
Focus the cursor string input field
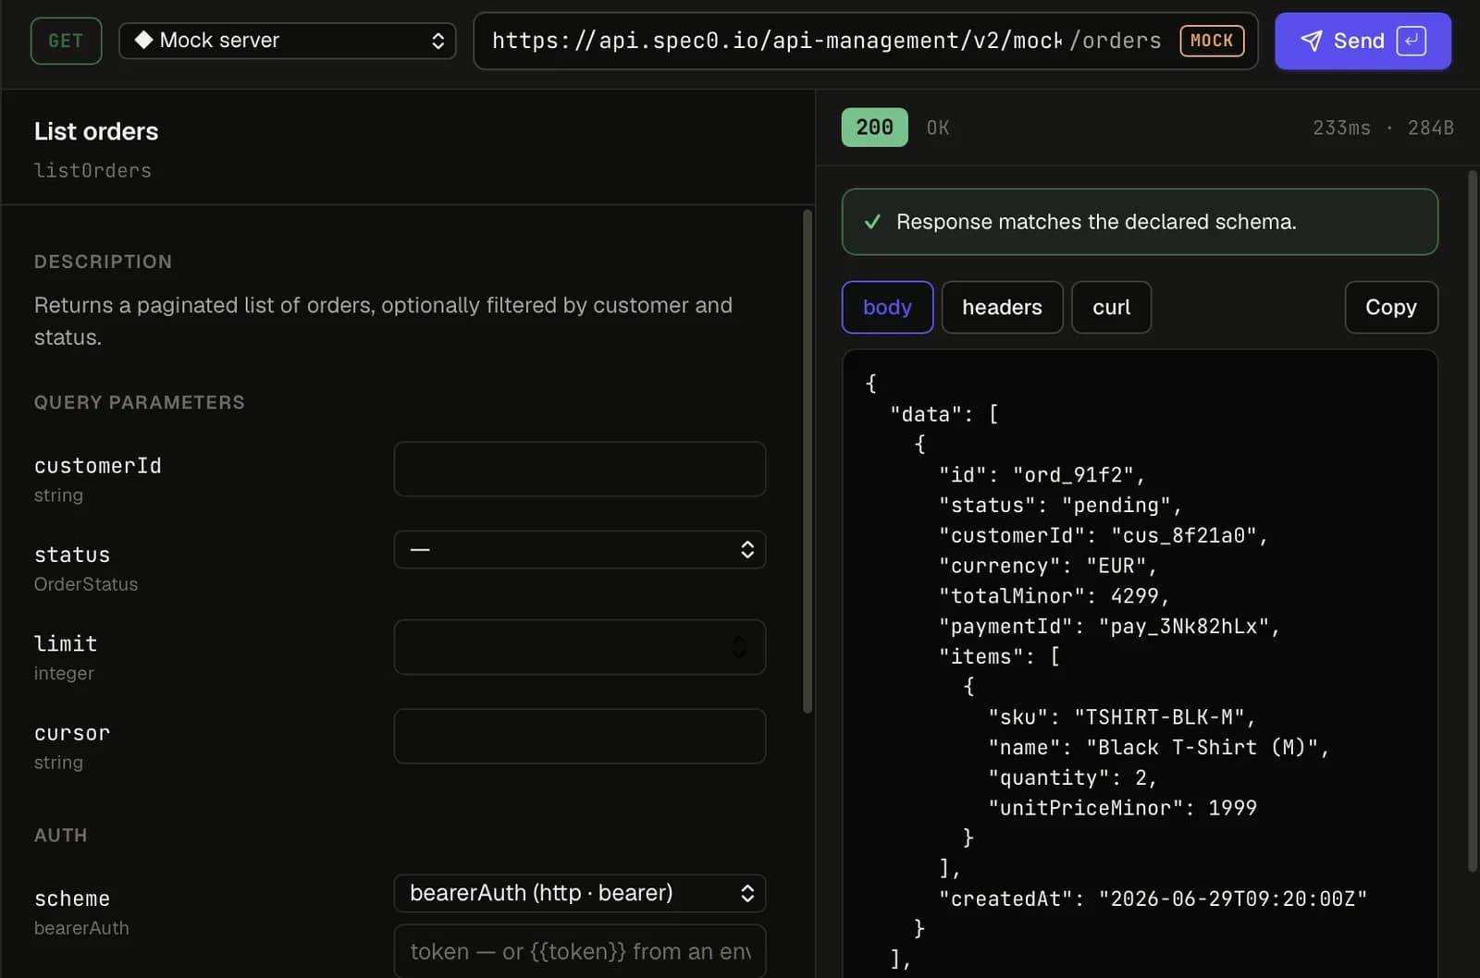pos(579,736)
